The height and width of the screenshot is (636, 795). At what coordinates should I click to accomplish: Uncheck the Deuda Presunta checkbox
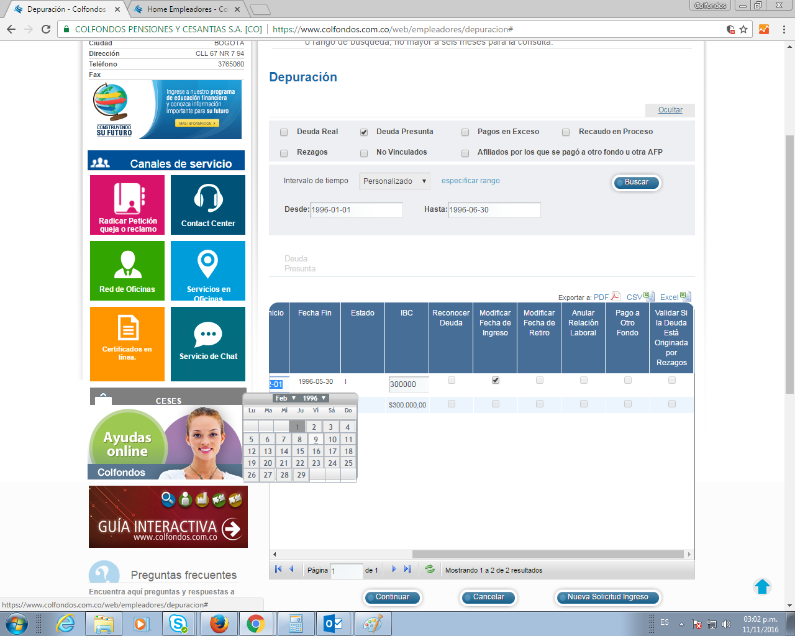[364, 132]
